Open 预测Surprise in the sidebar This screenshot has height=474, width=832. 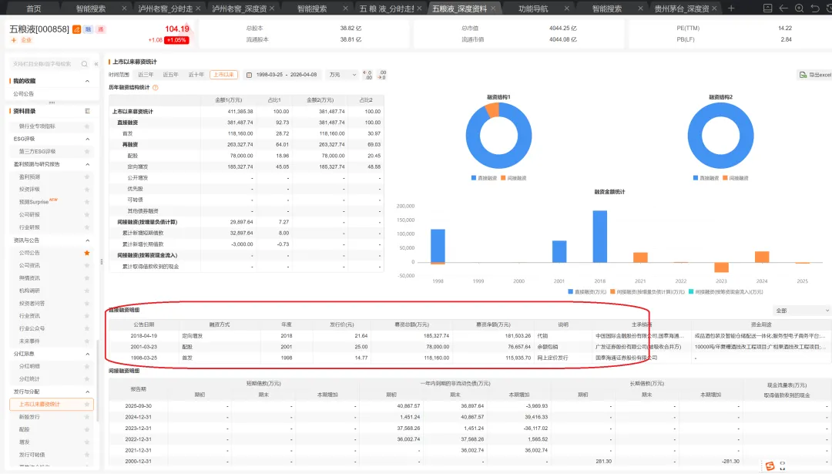(x=34, y=202)
